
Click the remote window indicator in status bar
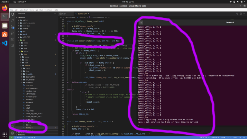click(11, 138)
